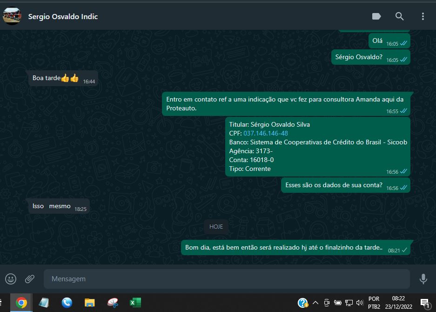Open the chat label tag icon
The width and height of the screenshot is (436, 312).
point(376,16)
